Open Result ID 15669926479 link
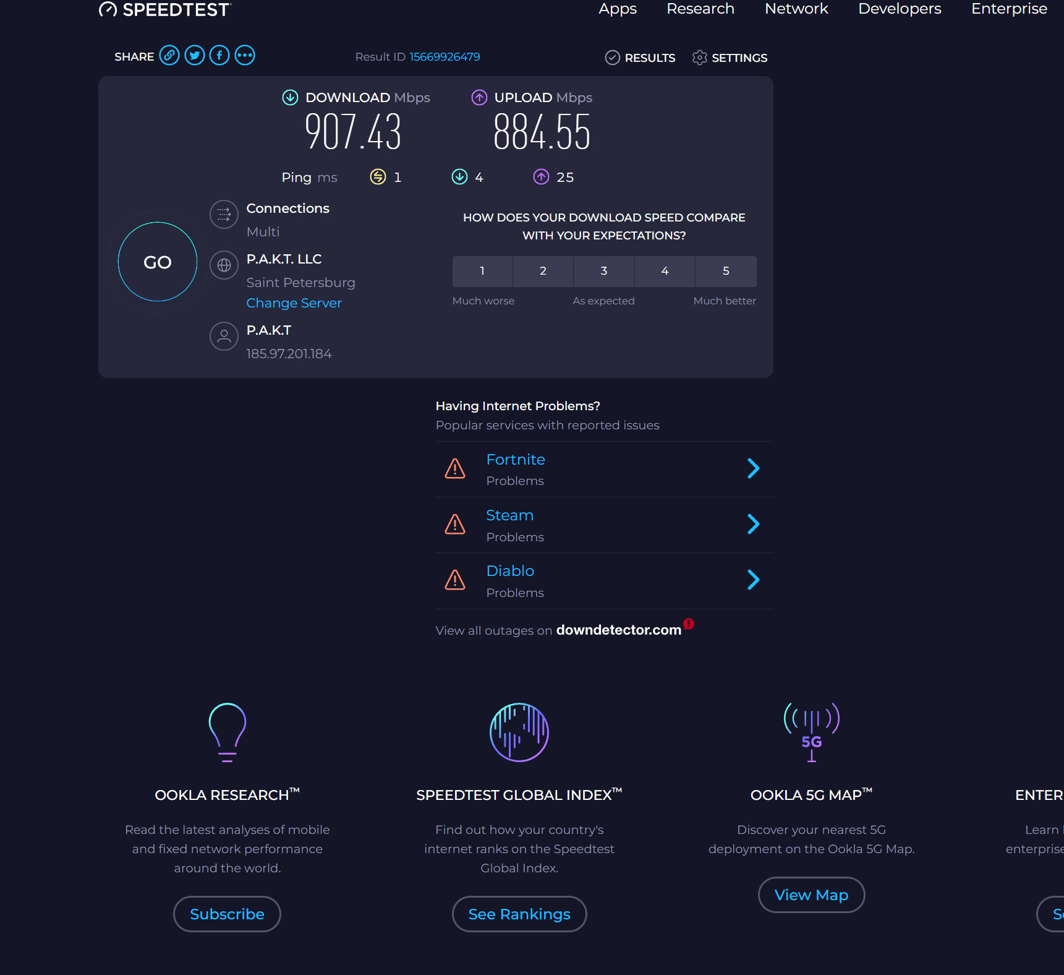The width and height of the screenshot is (1064, 975). tap(445, 57)
